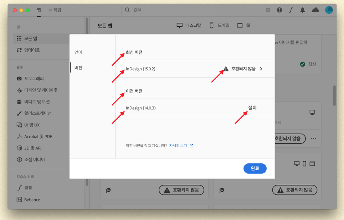
Task: Click the Behance Be icon
Action: (x=19, y=199)
